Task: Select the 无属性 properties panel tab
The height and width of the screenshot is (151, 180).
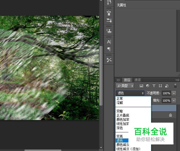Action: click(122, 5)
